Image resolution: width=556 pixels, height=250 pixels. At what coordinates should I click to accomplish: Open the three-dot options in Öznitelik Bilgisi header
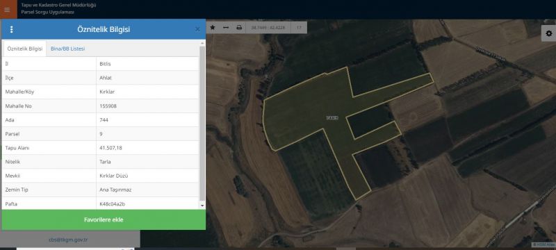11,29
